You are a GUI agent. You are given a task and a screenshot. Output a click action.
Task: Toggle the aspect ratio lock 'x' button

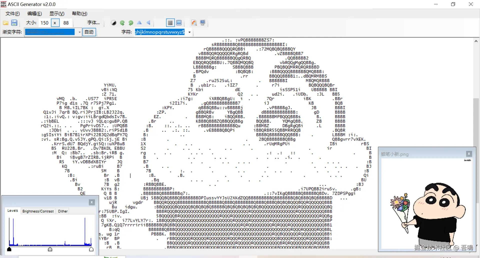pos(55,23)
